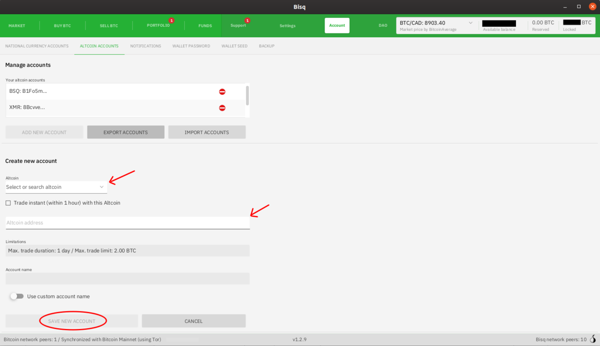Focus the Altcoin address input field
Screen dimensions: 600x346
(x=127, y=223)
